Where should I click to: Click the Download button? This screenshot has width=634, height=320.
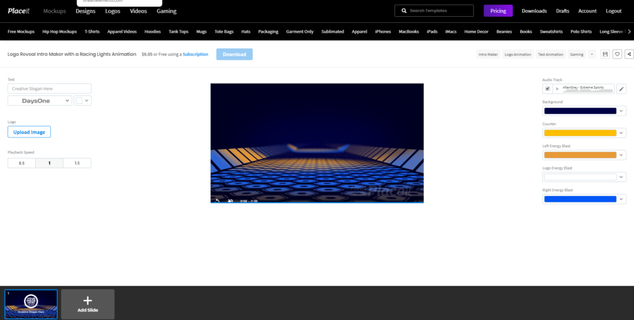pos(235,54)
